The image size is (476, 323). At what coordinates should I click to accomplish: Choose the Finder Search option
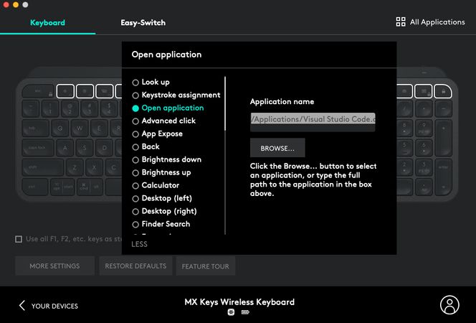[x=161, y=224]
